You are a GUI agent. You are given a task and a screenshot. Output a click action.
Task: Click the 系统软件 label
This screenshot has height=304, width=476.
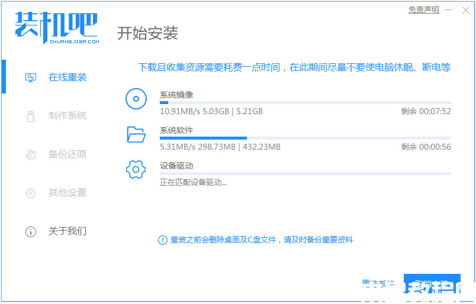click(x=176, y=131)
